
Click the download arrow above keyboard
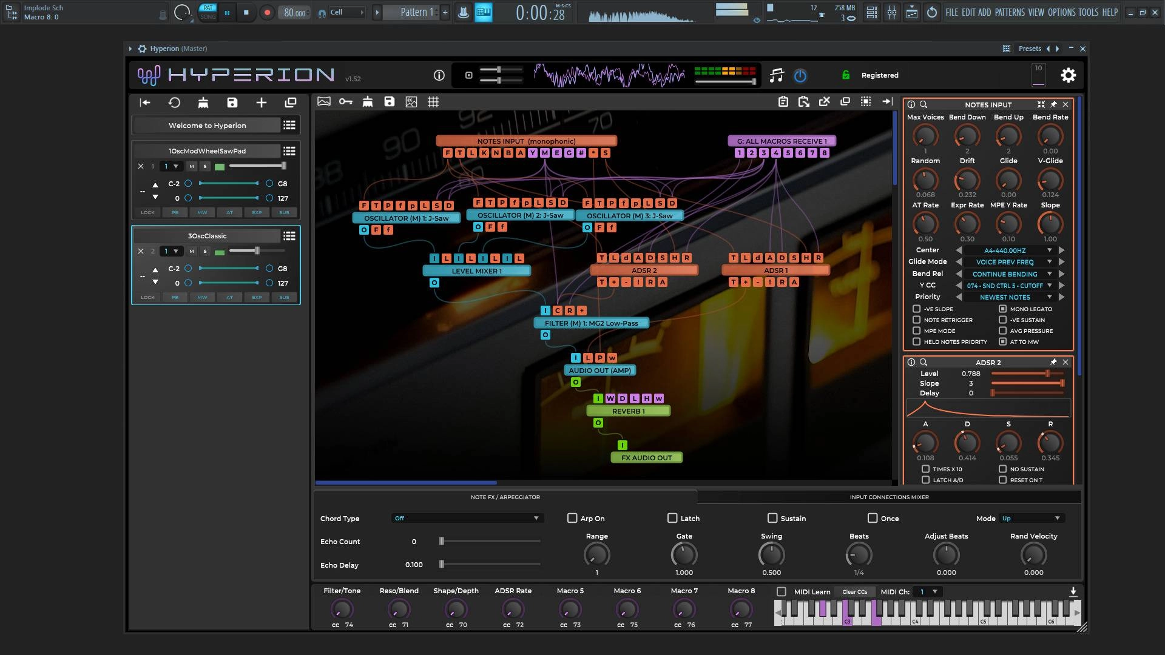tap(1073, 591)
